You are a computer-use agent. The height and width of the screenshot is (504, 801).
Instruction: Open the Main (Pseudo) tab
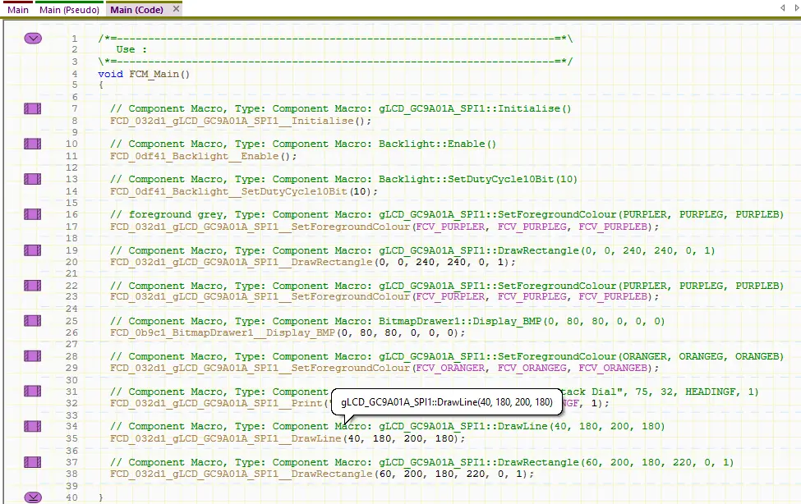70,10
